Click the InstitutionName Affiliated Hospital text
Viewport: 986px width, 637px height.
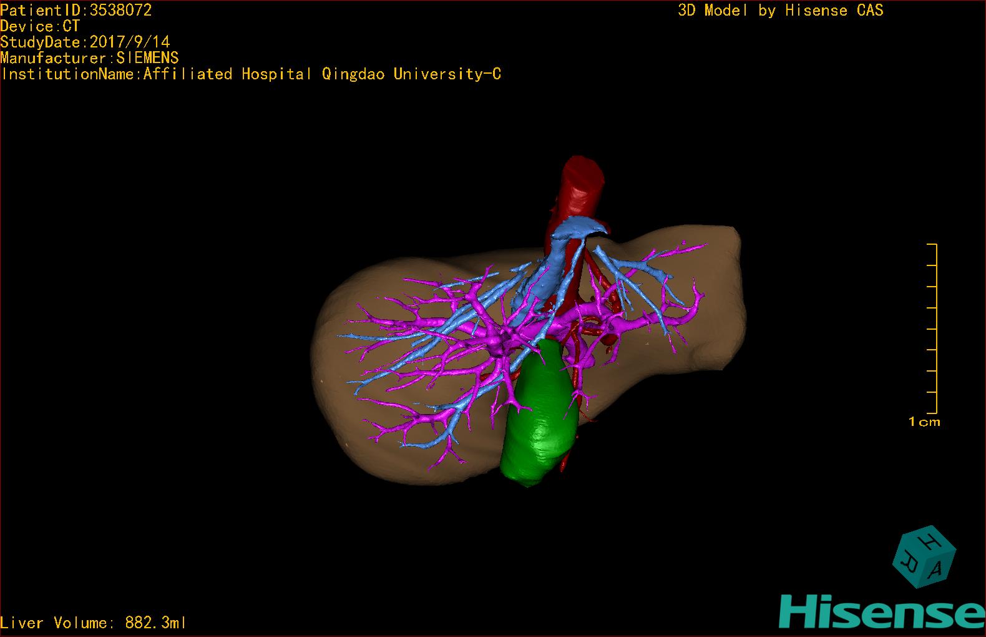click(251, 74)
